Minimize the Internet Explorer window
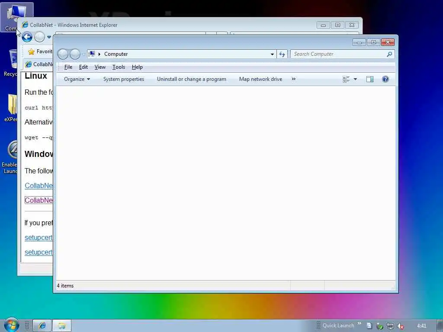The width and height of the screenshot is (443, 332). [323, 25]
